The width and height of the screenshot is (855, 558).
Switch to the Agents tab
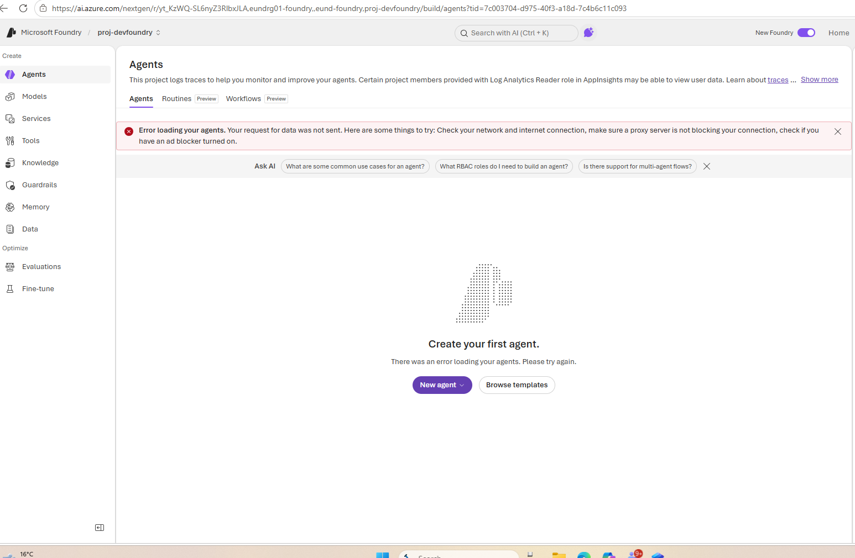tap(141, 99)
